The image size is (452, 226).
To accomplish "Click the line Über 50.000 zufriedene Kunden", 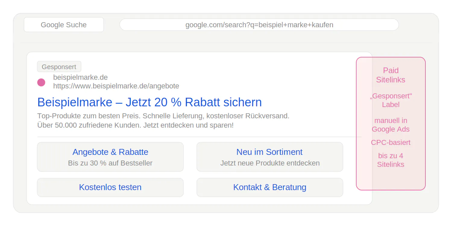I will 135,125.
